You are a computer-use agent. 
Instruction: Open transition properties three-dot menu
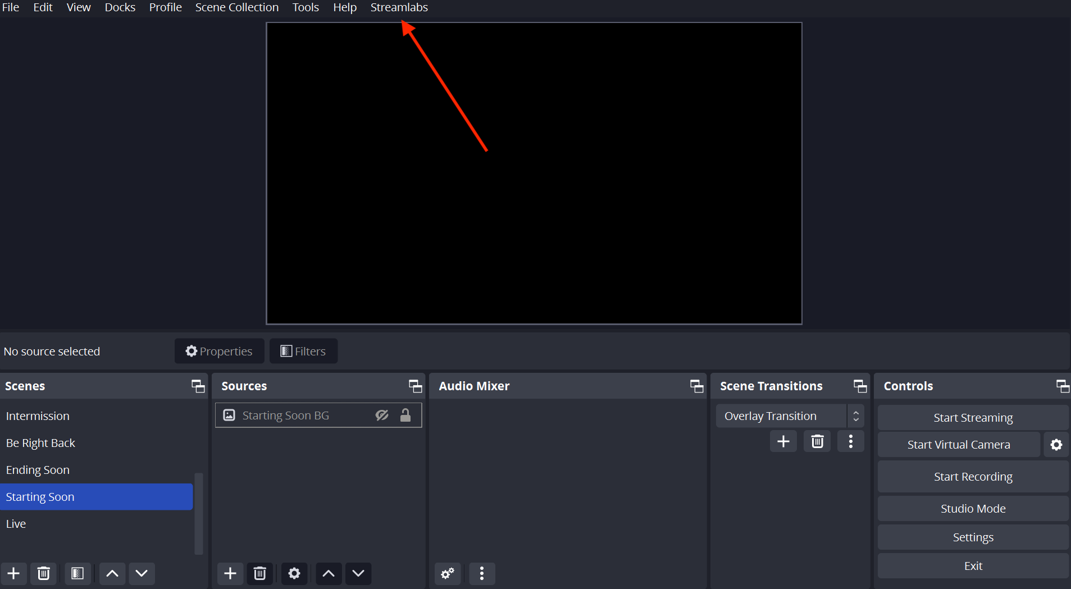pos(851,441)
